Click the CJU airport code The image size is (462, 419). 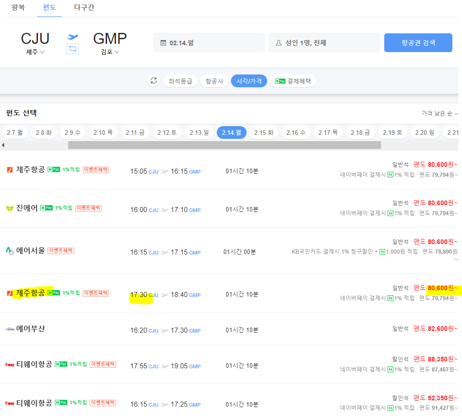(x=35, y=39)
